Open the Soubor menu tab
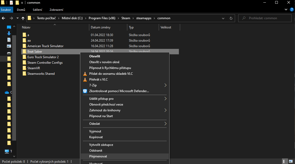The image size is (295, 164). [x=6, y=10]
